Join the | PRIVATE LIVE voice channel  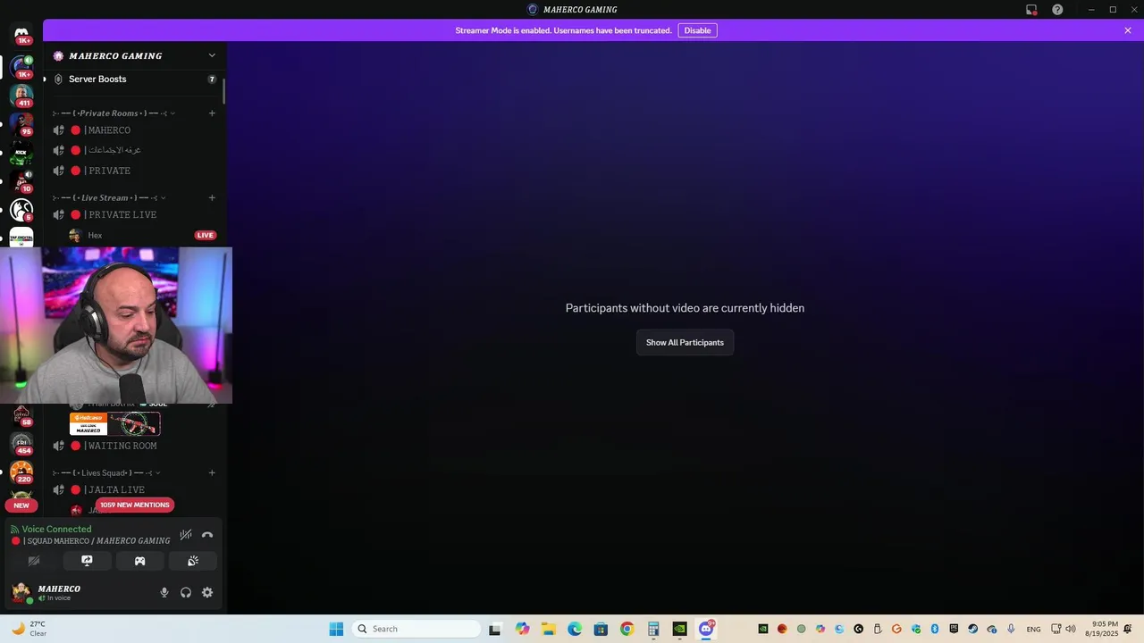coord(134,214)
